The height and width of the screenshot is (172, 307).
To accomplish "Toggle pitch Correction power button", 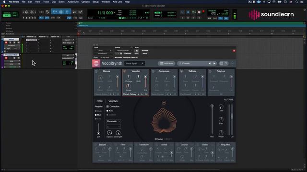I will (107, 107).
